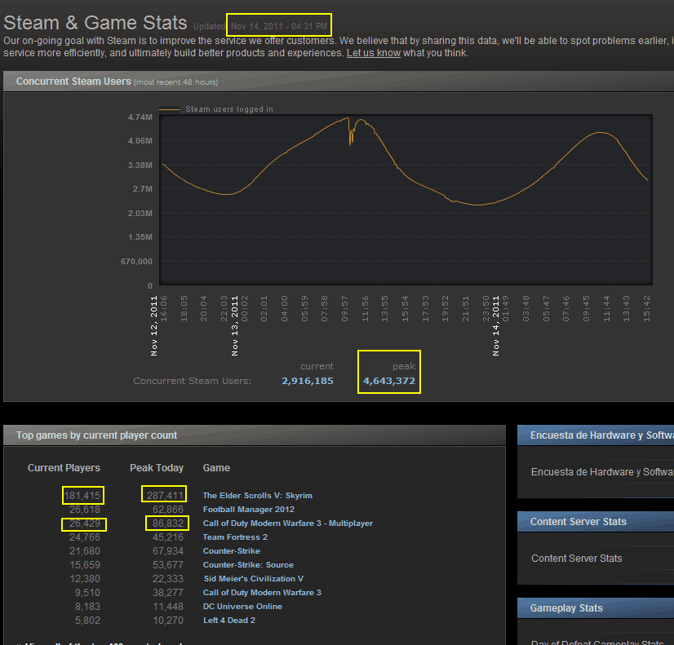Open Counter-Strike: Source game link
Screen dimensions: 674x645
[x=248, y=565]
